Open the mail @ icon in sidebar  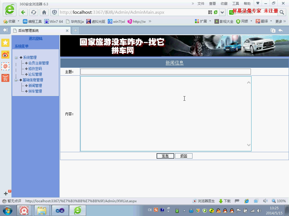(x=5, y=66)
